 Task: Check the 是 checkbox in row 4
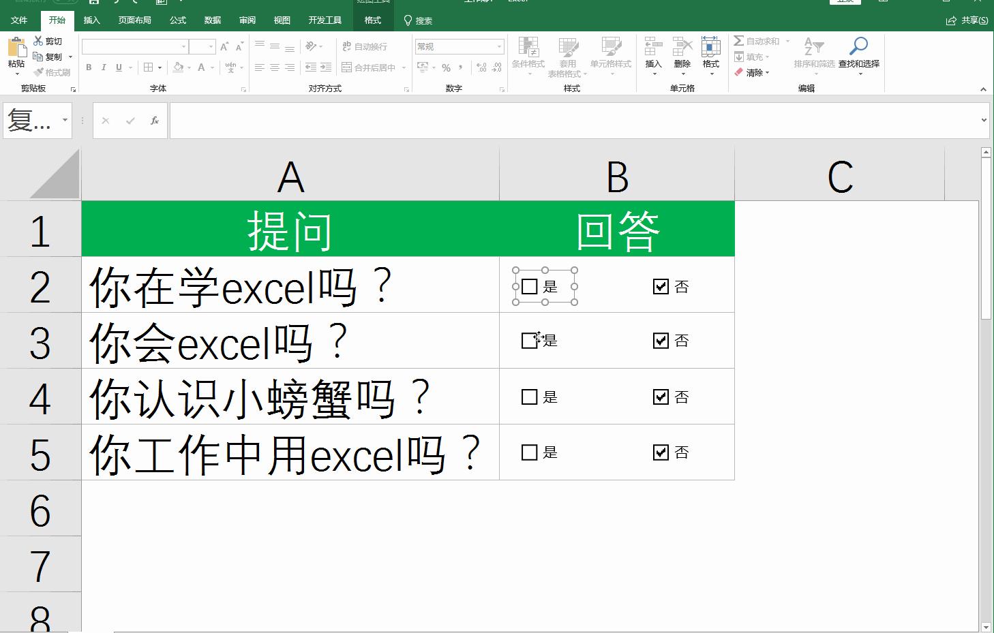[529, 397]
